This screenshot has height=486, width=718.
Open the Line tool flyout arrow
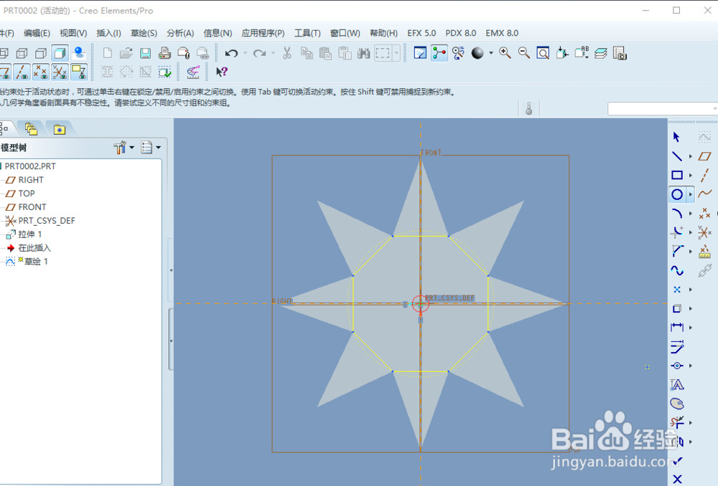click(691, 156)
